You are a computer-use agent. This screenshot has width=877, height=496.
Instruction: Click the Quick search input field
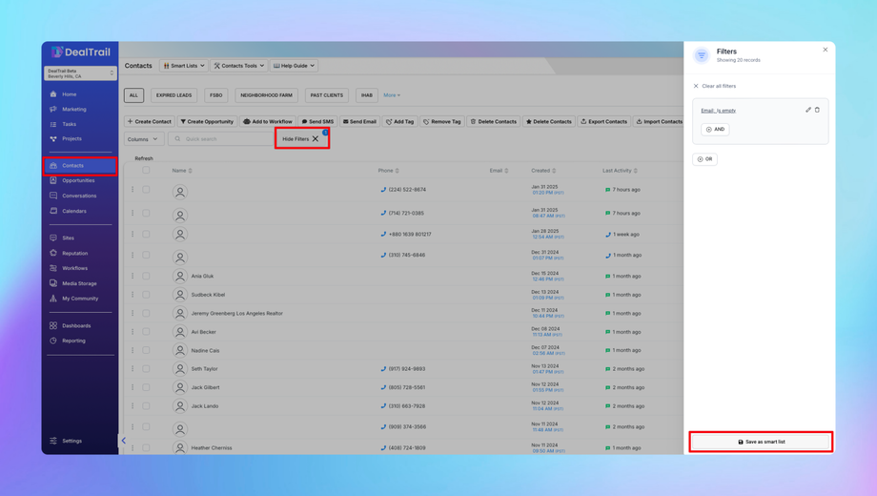(x=219, y=139)
